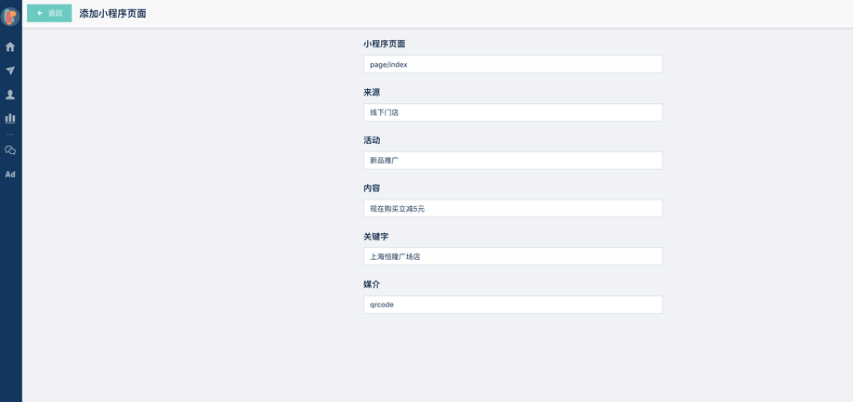Click the 关键字 field with 上海恒隆广场店

[512, 256]
